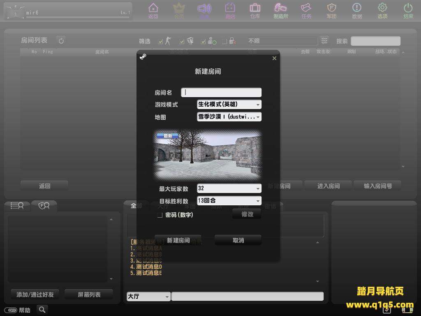Image resolution: width=421 pixels, height=316 pixels.
Task: Toggle the locked-room filter checkbox
Action: (224, 41)
